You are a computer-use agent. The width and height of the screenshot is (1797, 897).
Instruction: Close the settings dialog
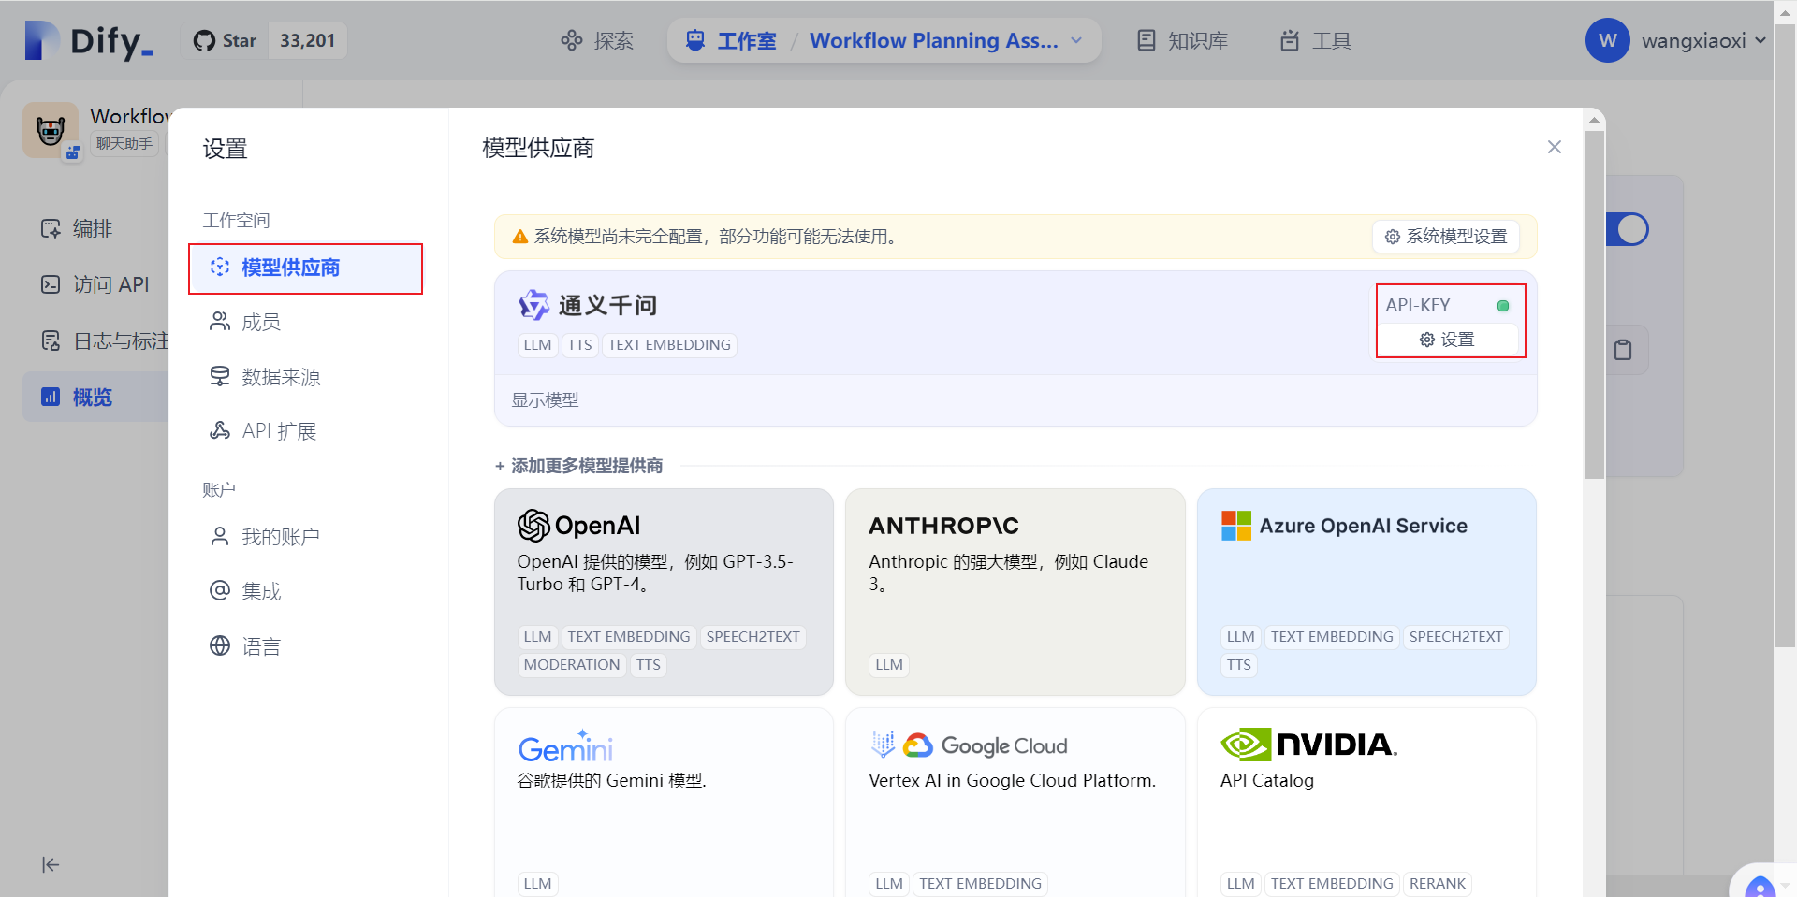point(1555,147)
